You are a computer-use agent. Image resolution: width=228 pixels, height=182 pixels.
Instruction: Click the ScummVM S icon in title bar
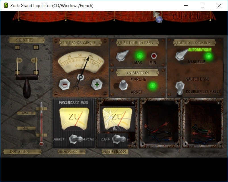[6, 5]
